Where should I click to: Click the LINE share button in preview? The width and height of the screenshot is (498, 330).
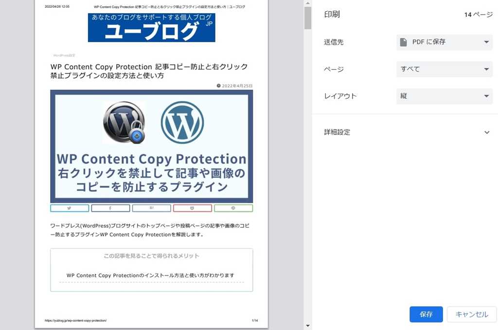tap(233, 208)
